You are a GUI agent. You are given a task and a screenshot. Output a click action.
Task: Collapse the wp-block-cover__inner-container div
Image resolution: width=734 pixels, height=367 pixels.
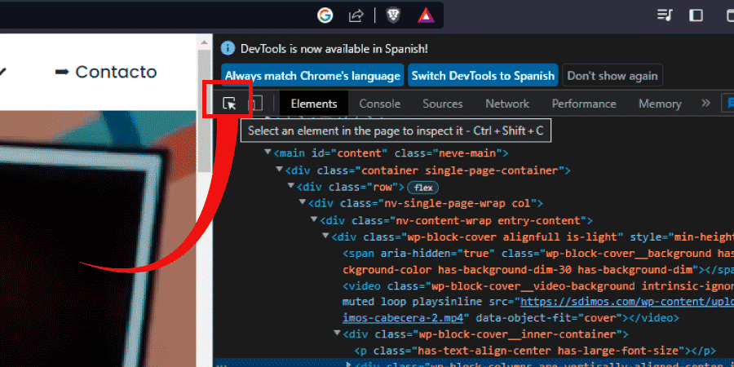click(x=337, y=333)
